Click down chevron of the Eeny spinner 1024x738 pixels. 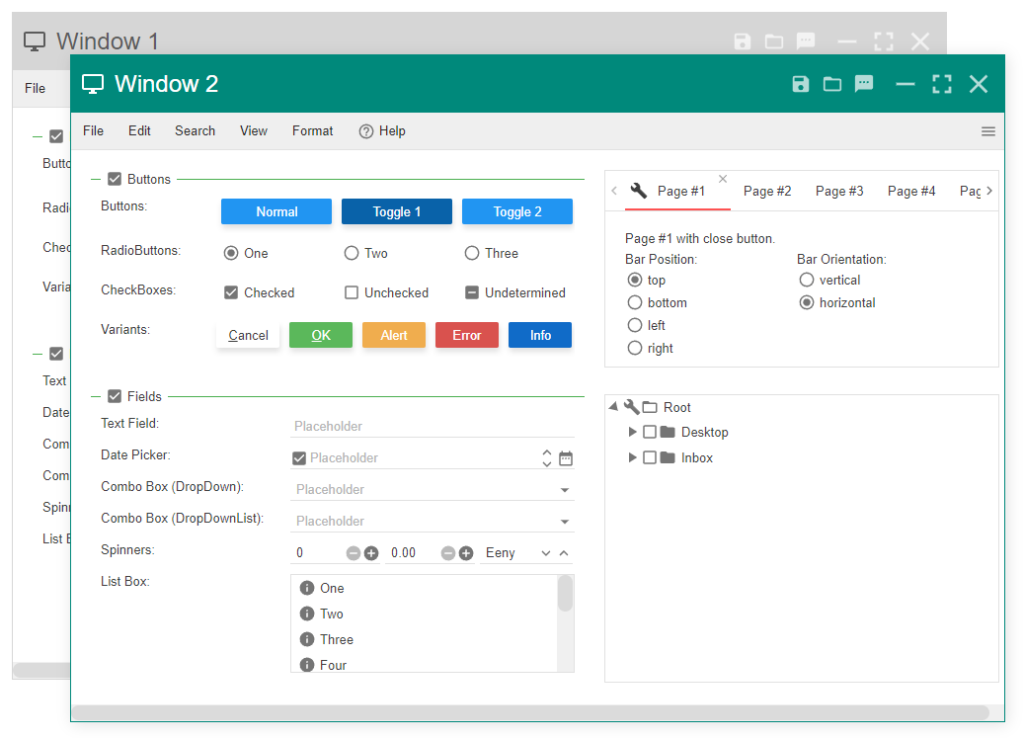[546, 553]
